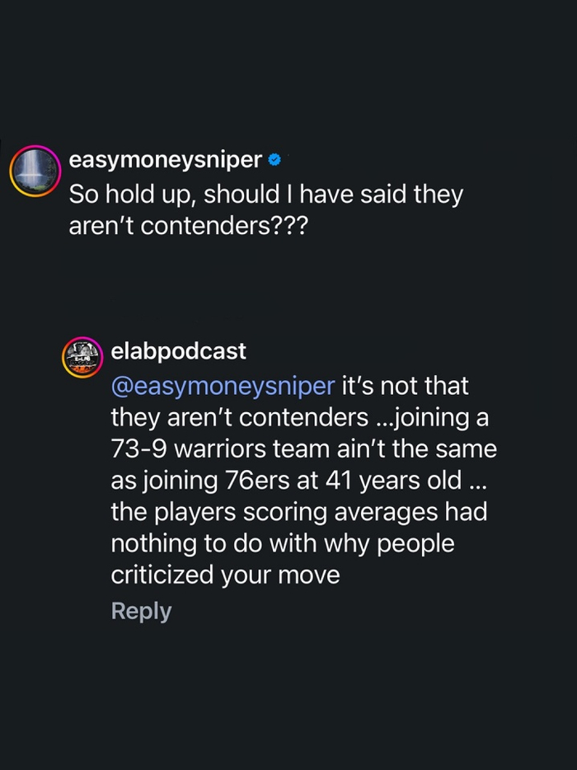Click the elabpodcast username

178,351
